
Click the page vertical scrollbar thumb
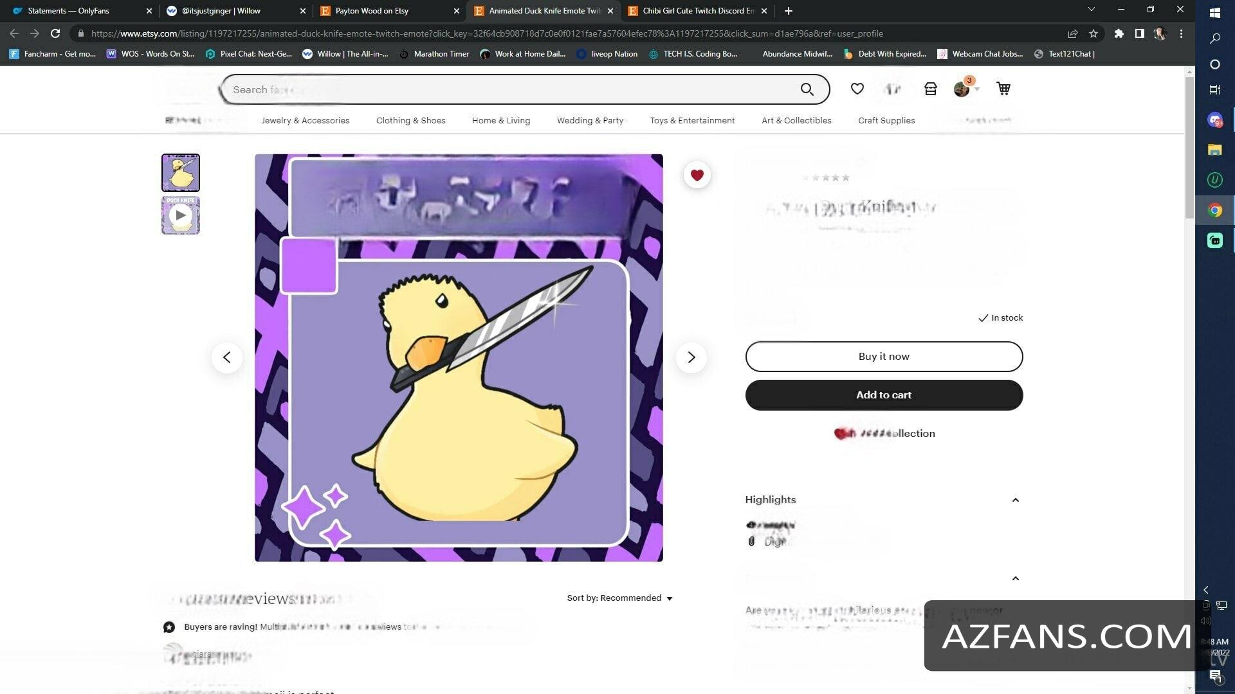1189,148
